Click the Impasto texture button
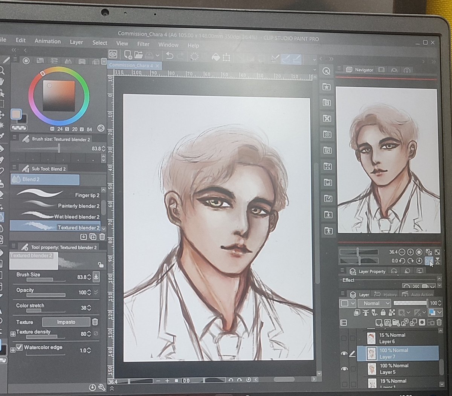 [x=66, y=322]
